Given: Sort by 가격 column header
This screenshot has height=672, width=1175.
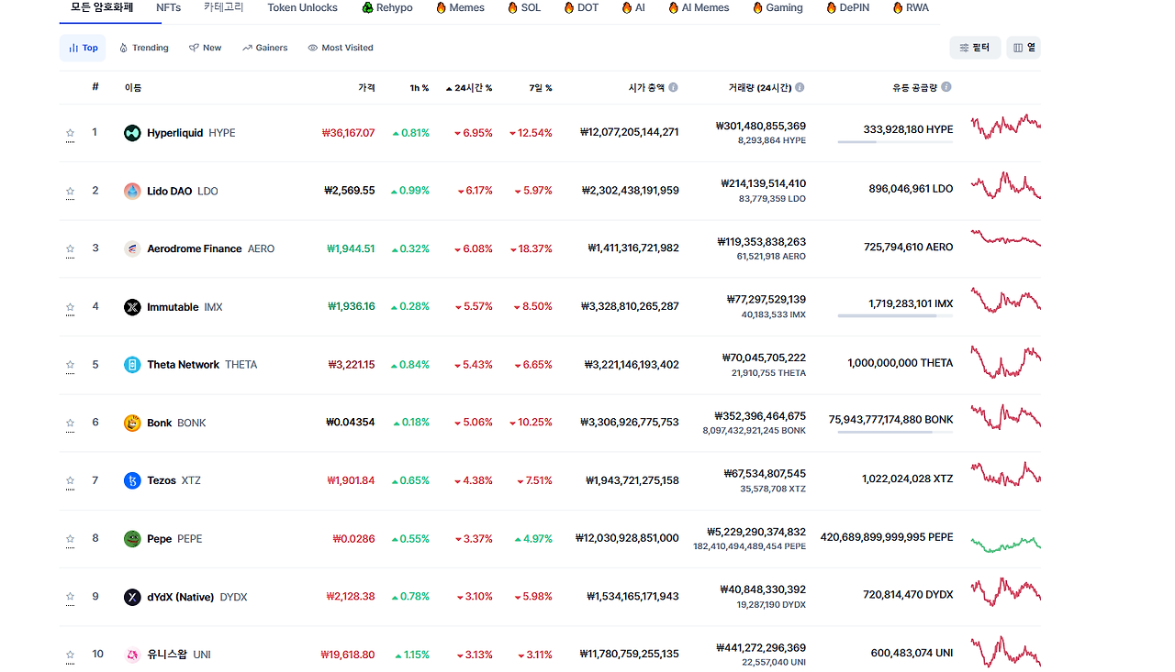Looking at the screenshot, I should [366, 88].
